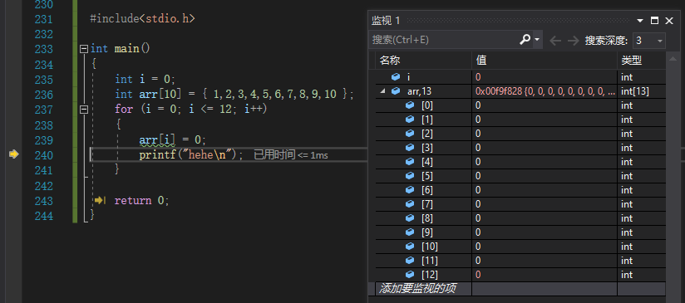This screenshot has width=685, height=303.
Task: Click the int[13] type cell
Action: click(x=635, y=91)
